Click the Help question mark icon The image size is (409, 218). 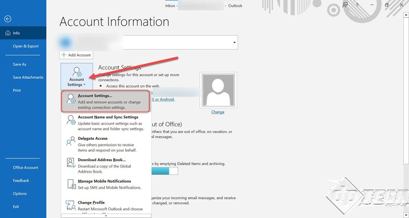click(x=357, y=5)
